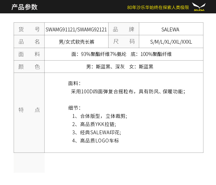
Task: Click detail 4、高品质LOGO车标
Action: [95, 141]
